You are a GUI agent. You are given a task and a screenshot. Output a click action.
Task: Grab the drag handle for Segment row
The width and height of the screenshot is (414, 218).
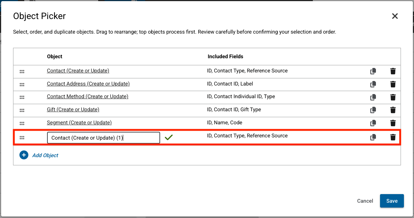point(22,123)
